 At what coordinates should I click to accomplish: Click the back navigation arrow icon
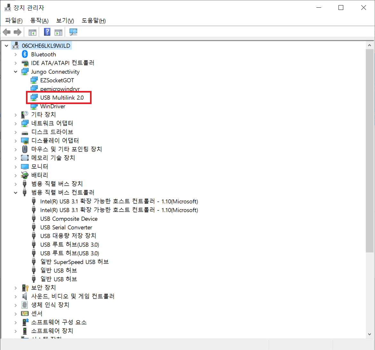tap(6, 32)
